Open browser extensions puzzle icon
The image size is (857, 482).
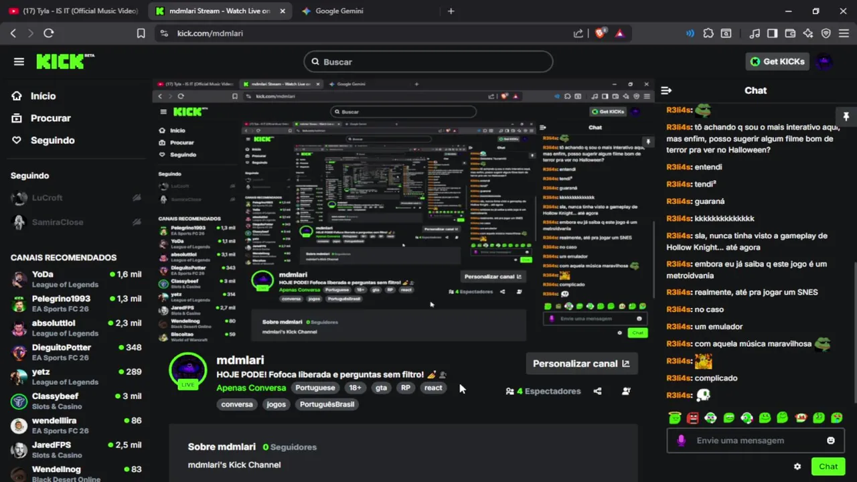pyautogui.click(x=708, y=33)
